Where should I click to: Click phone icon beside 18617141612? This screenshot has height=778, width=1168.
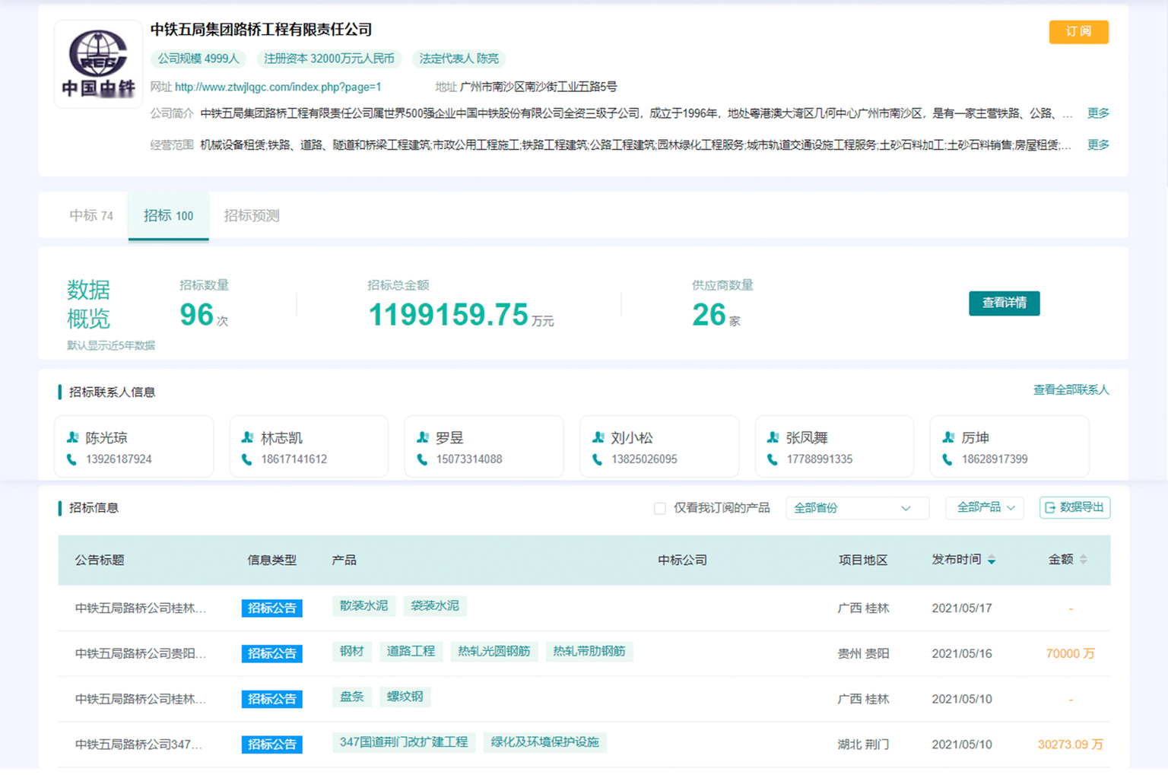coord(247,459)
